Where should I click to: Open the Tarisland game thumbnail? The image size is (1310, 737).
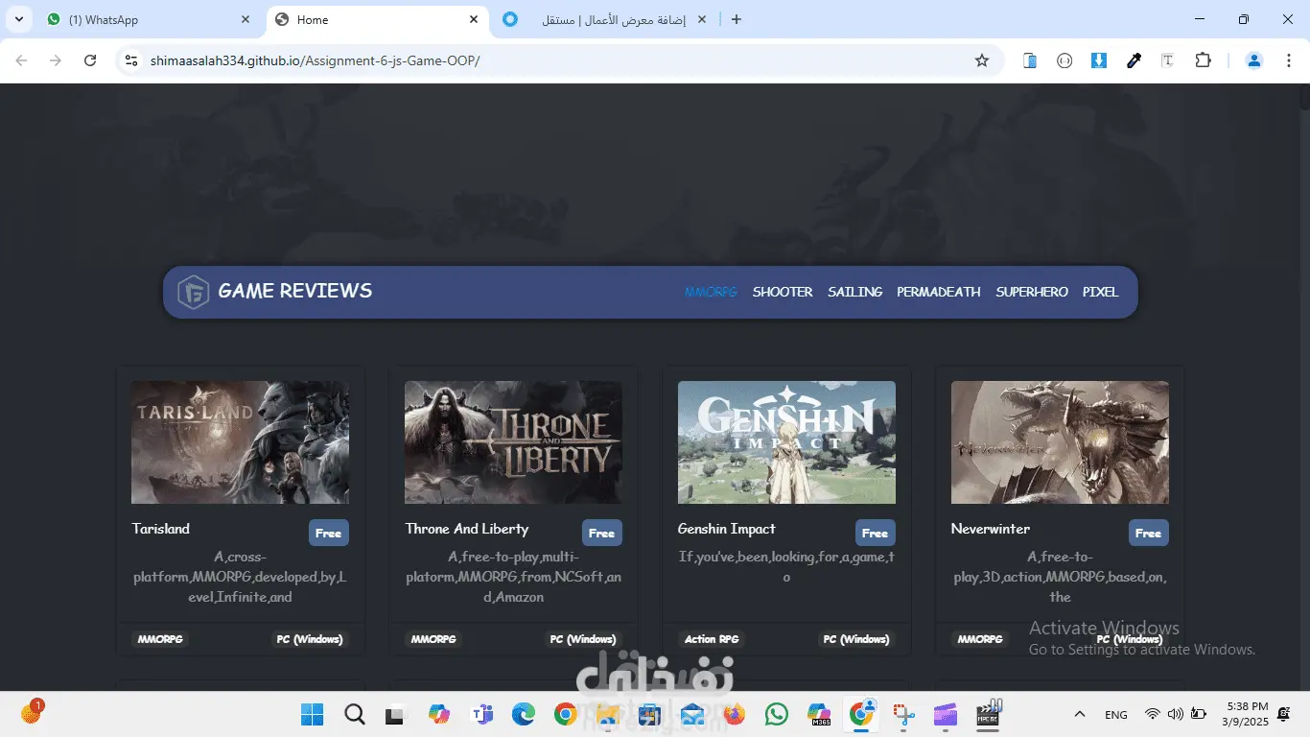tap(240, 442)
